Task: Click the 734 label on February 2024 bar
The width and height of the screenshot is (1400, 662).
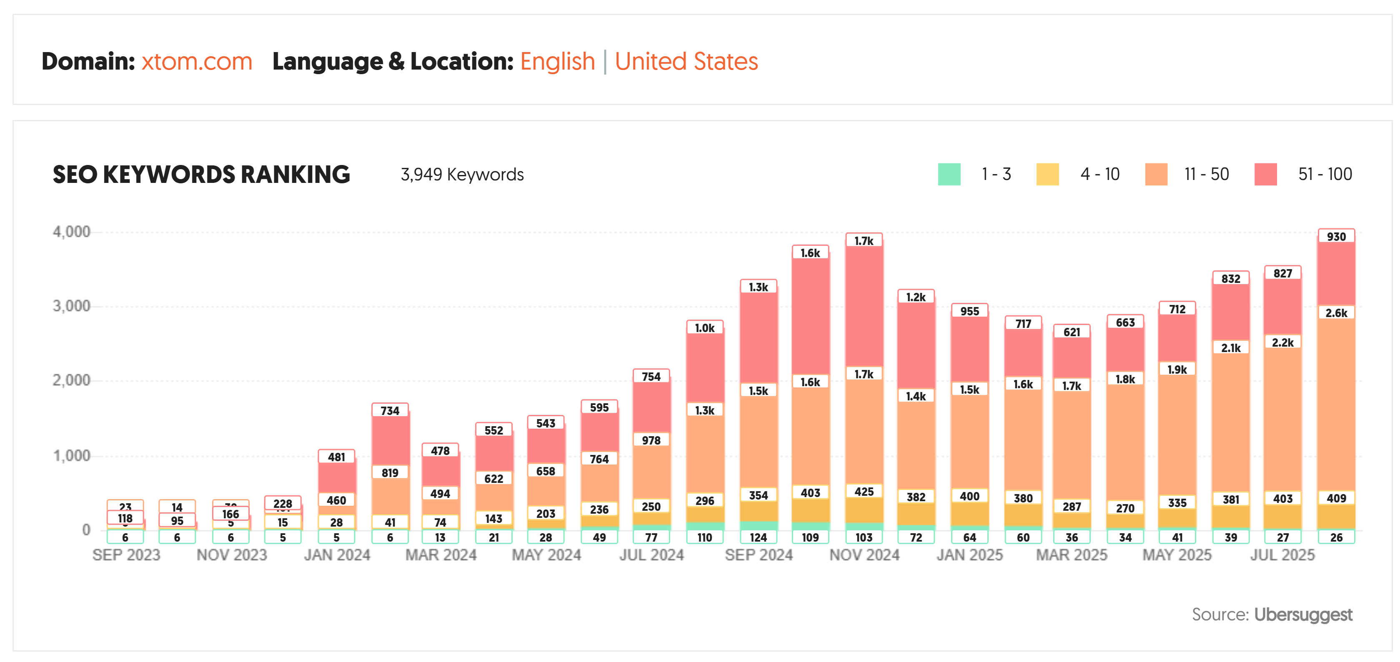Action: 390,410
